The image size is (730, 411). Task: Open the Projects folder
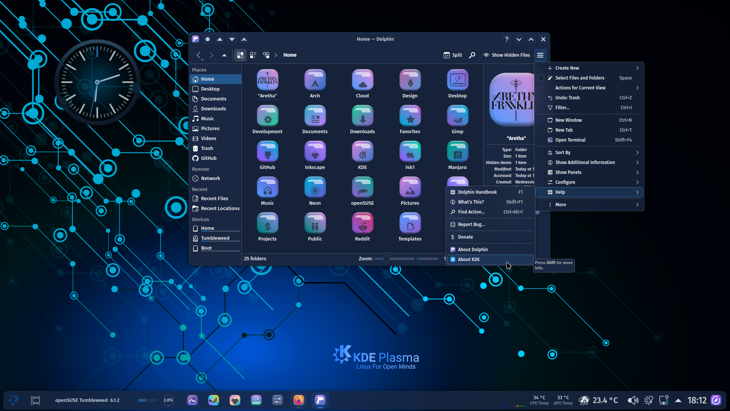pyautogui.click(x=267, y=227)
